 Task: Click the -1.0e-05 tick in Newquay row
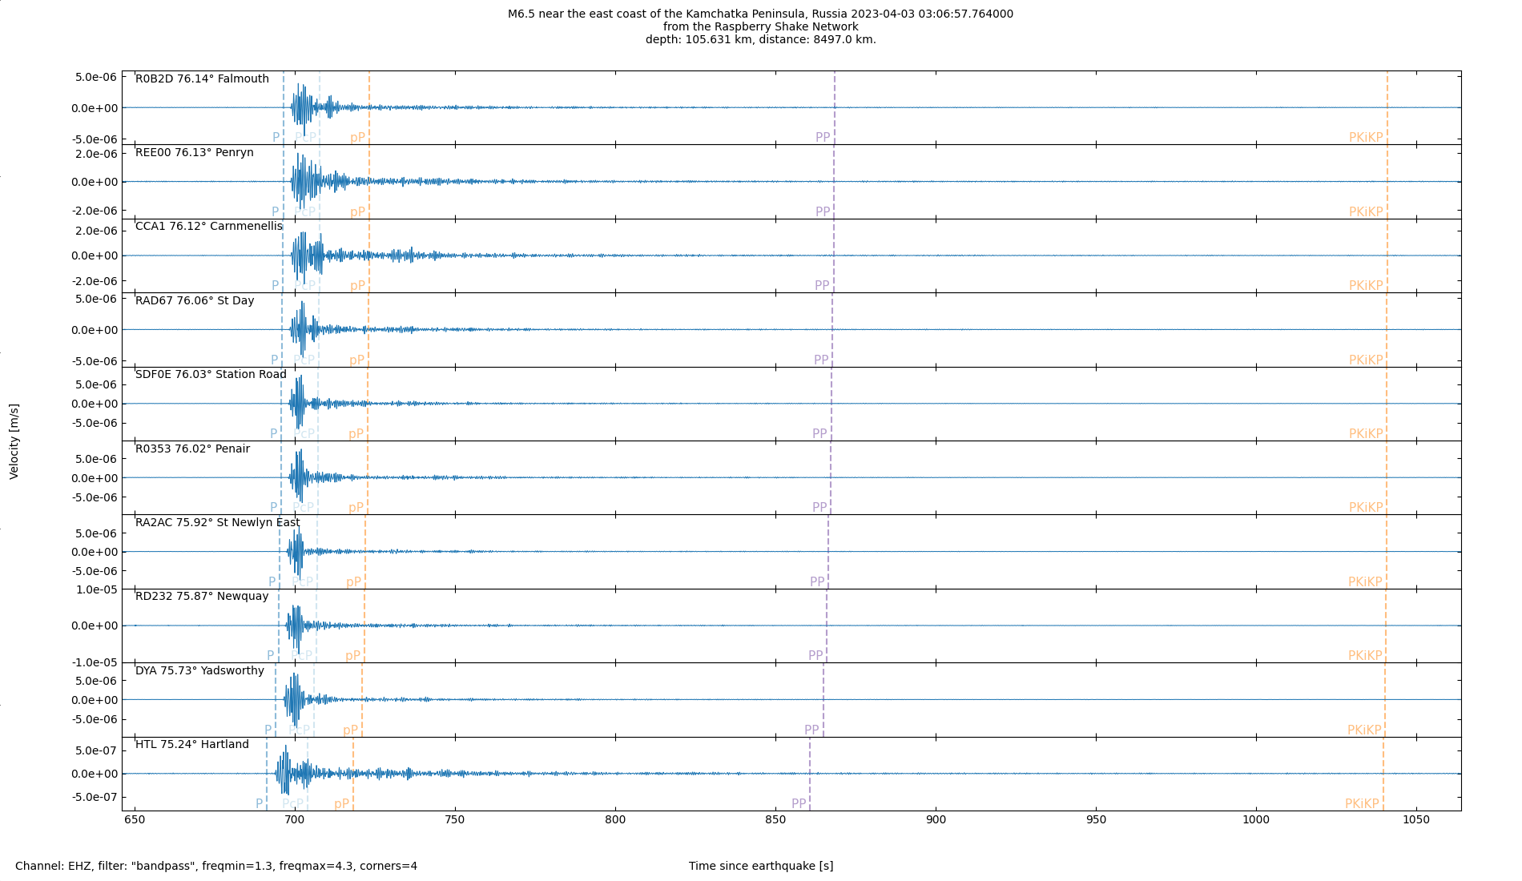pyautogui.click(x=94, y=662)
